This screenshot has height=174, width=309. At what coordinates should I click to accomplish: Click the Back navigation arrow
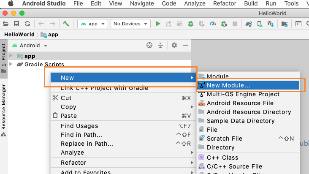pyautogui.click(x=41, y=24)
